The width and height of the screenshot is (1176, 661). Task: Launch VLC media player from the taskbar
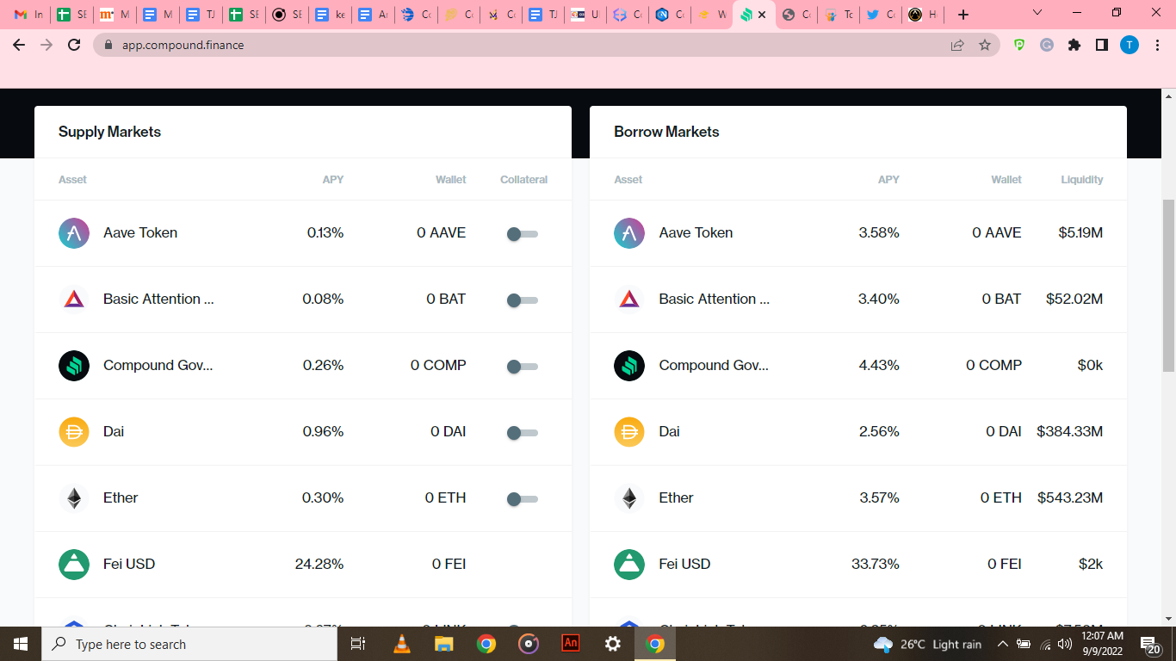point(402,644)
